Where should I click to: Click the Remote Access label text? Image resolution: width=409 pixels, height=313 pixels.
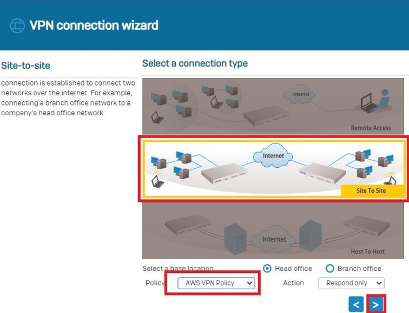click(x=371, y=128)
